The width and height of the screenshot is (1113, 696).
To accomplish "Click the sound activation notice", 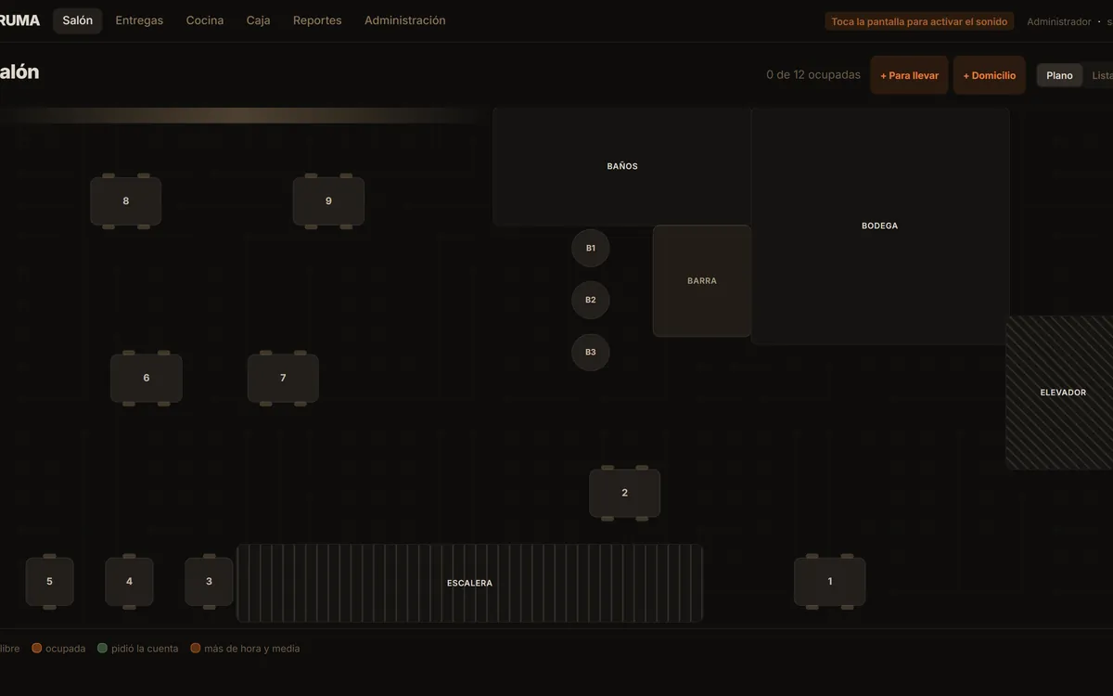I will tap(919, 21).
